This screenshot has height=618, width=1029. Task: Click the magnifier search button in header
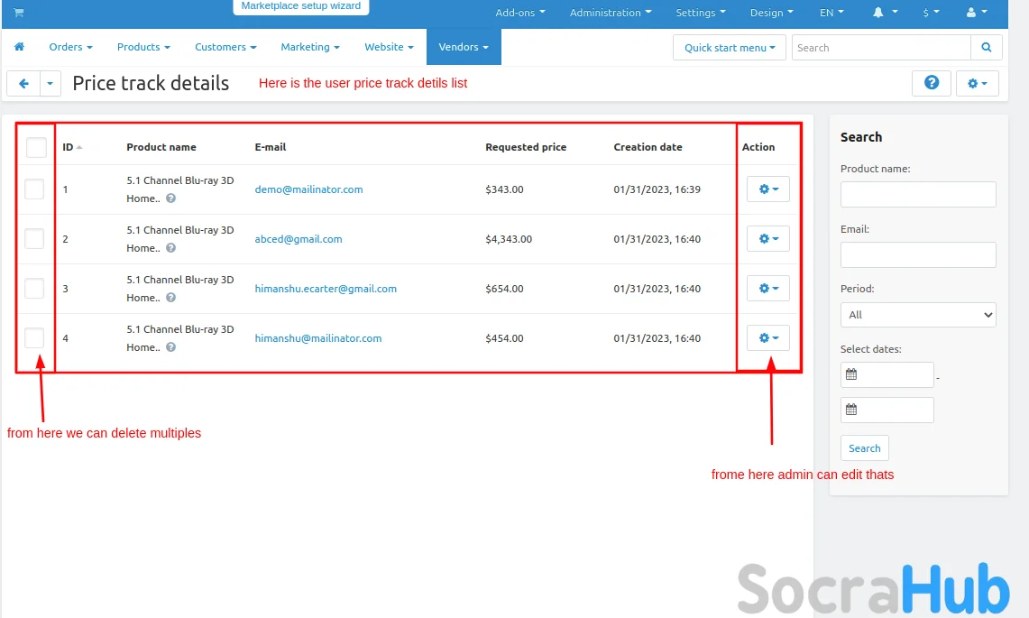986,48
